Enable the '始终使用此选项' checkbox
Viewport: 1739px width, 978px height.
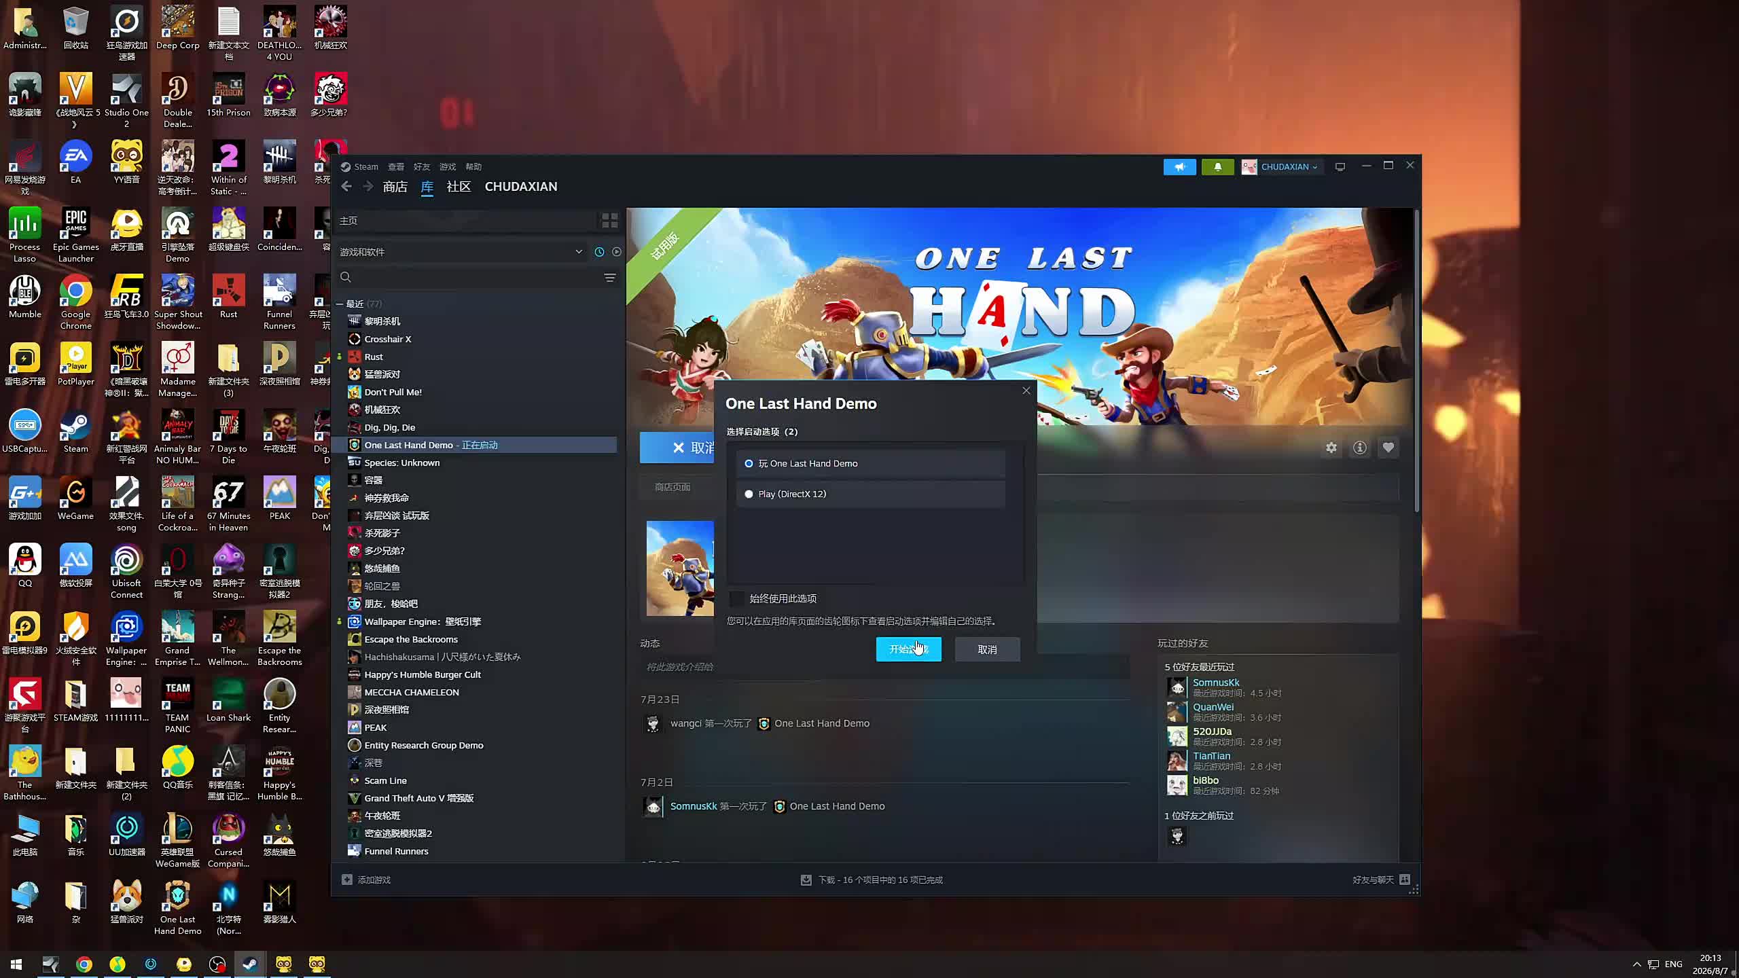737,598
